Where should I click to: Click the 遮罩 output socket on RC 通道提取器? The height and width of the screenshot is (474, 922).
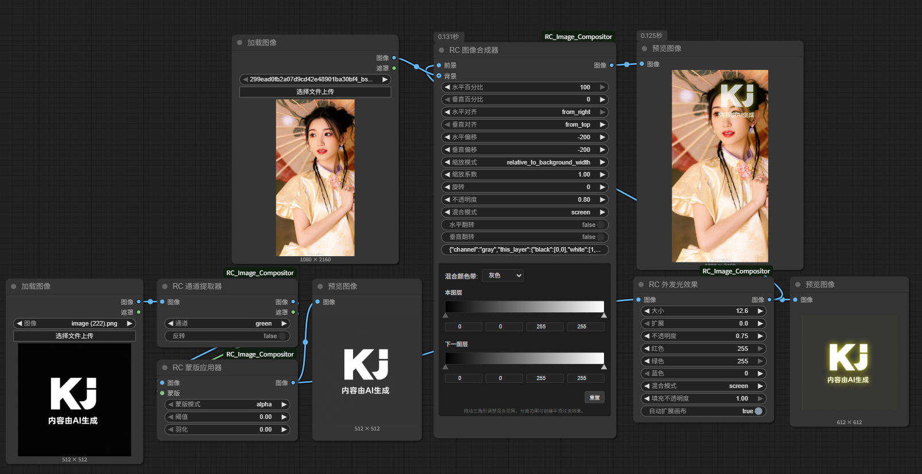pos(293,312)
